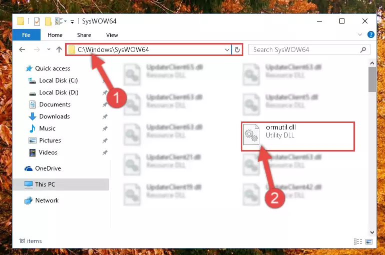
Task: Open Videos in navigation pane
Action: point(48,152)
